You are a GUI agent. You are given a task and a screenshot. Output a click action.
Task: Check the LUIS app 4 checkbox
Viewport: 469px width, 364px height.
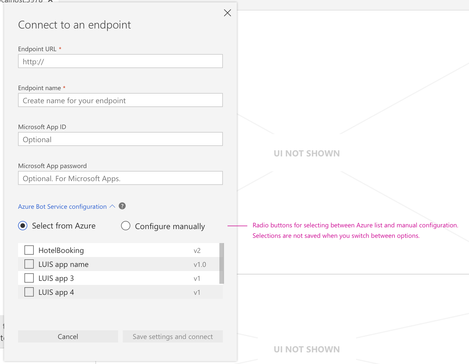click(29, 292)
